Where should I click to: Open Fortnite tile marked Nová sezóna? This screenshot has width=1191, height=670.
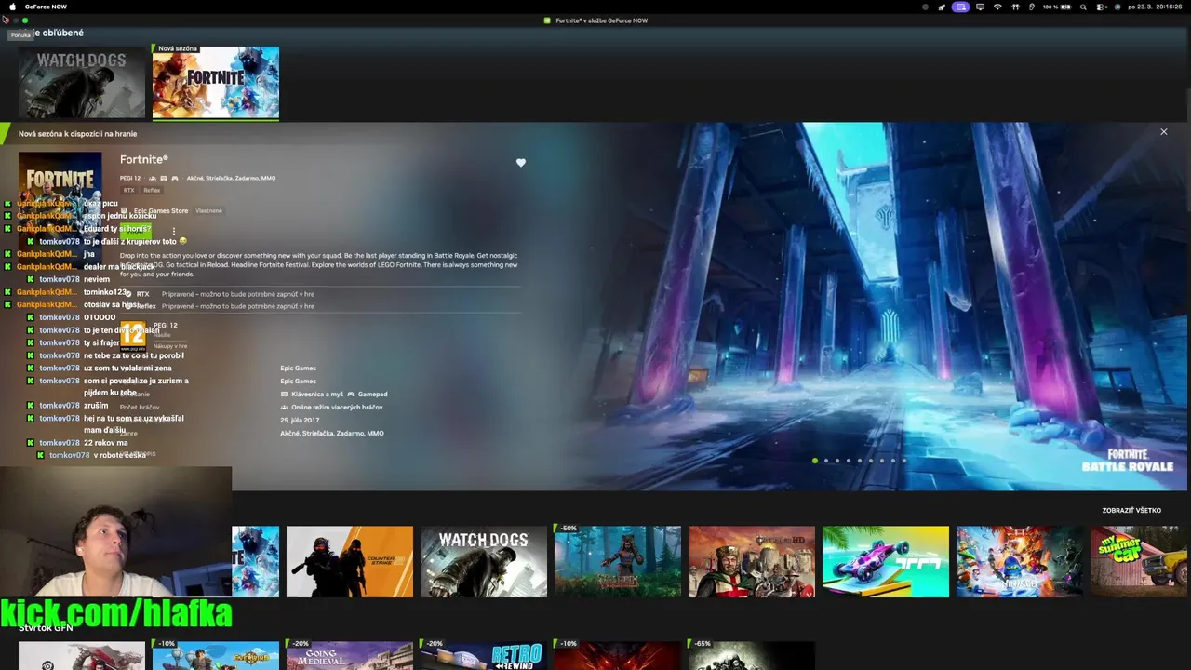pyautogui.click(x=216, y=82)
